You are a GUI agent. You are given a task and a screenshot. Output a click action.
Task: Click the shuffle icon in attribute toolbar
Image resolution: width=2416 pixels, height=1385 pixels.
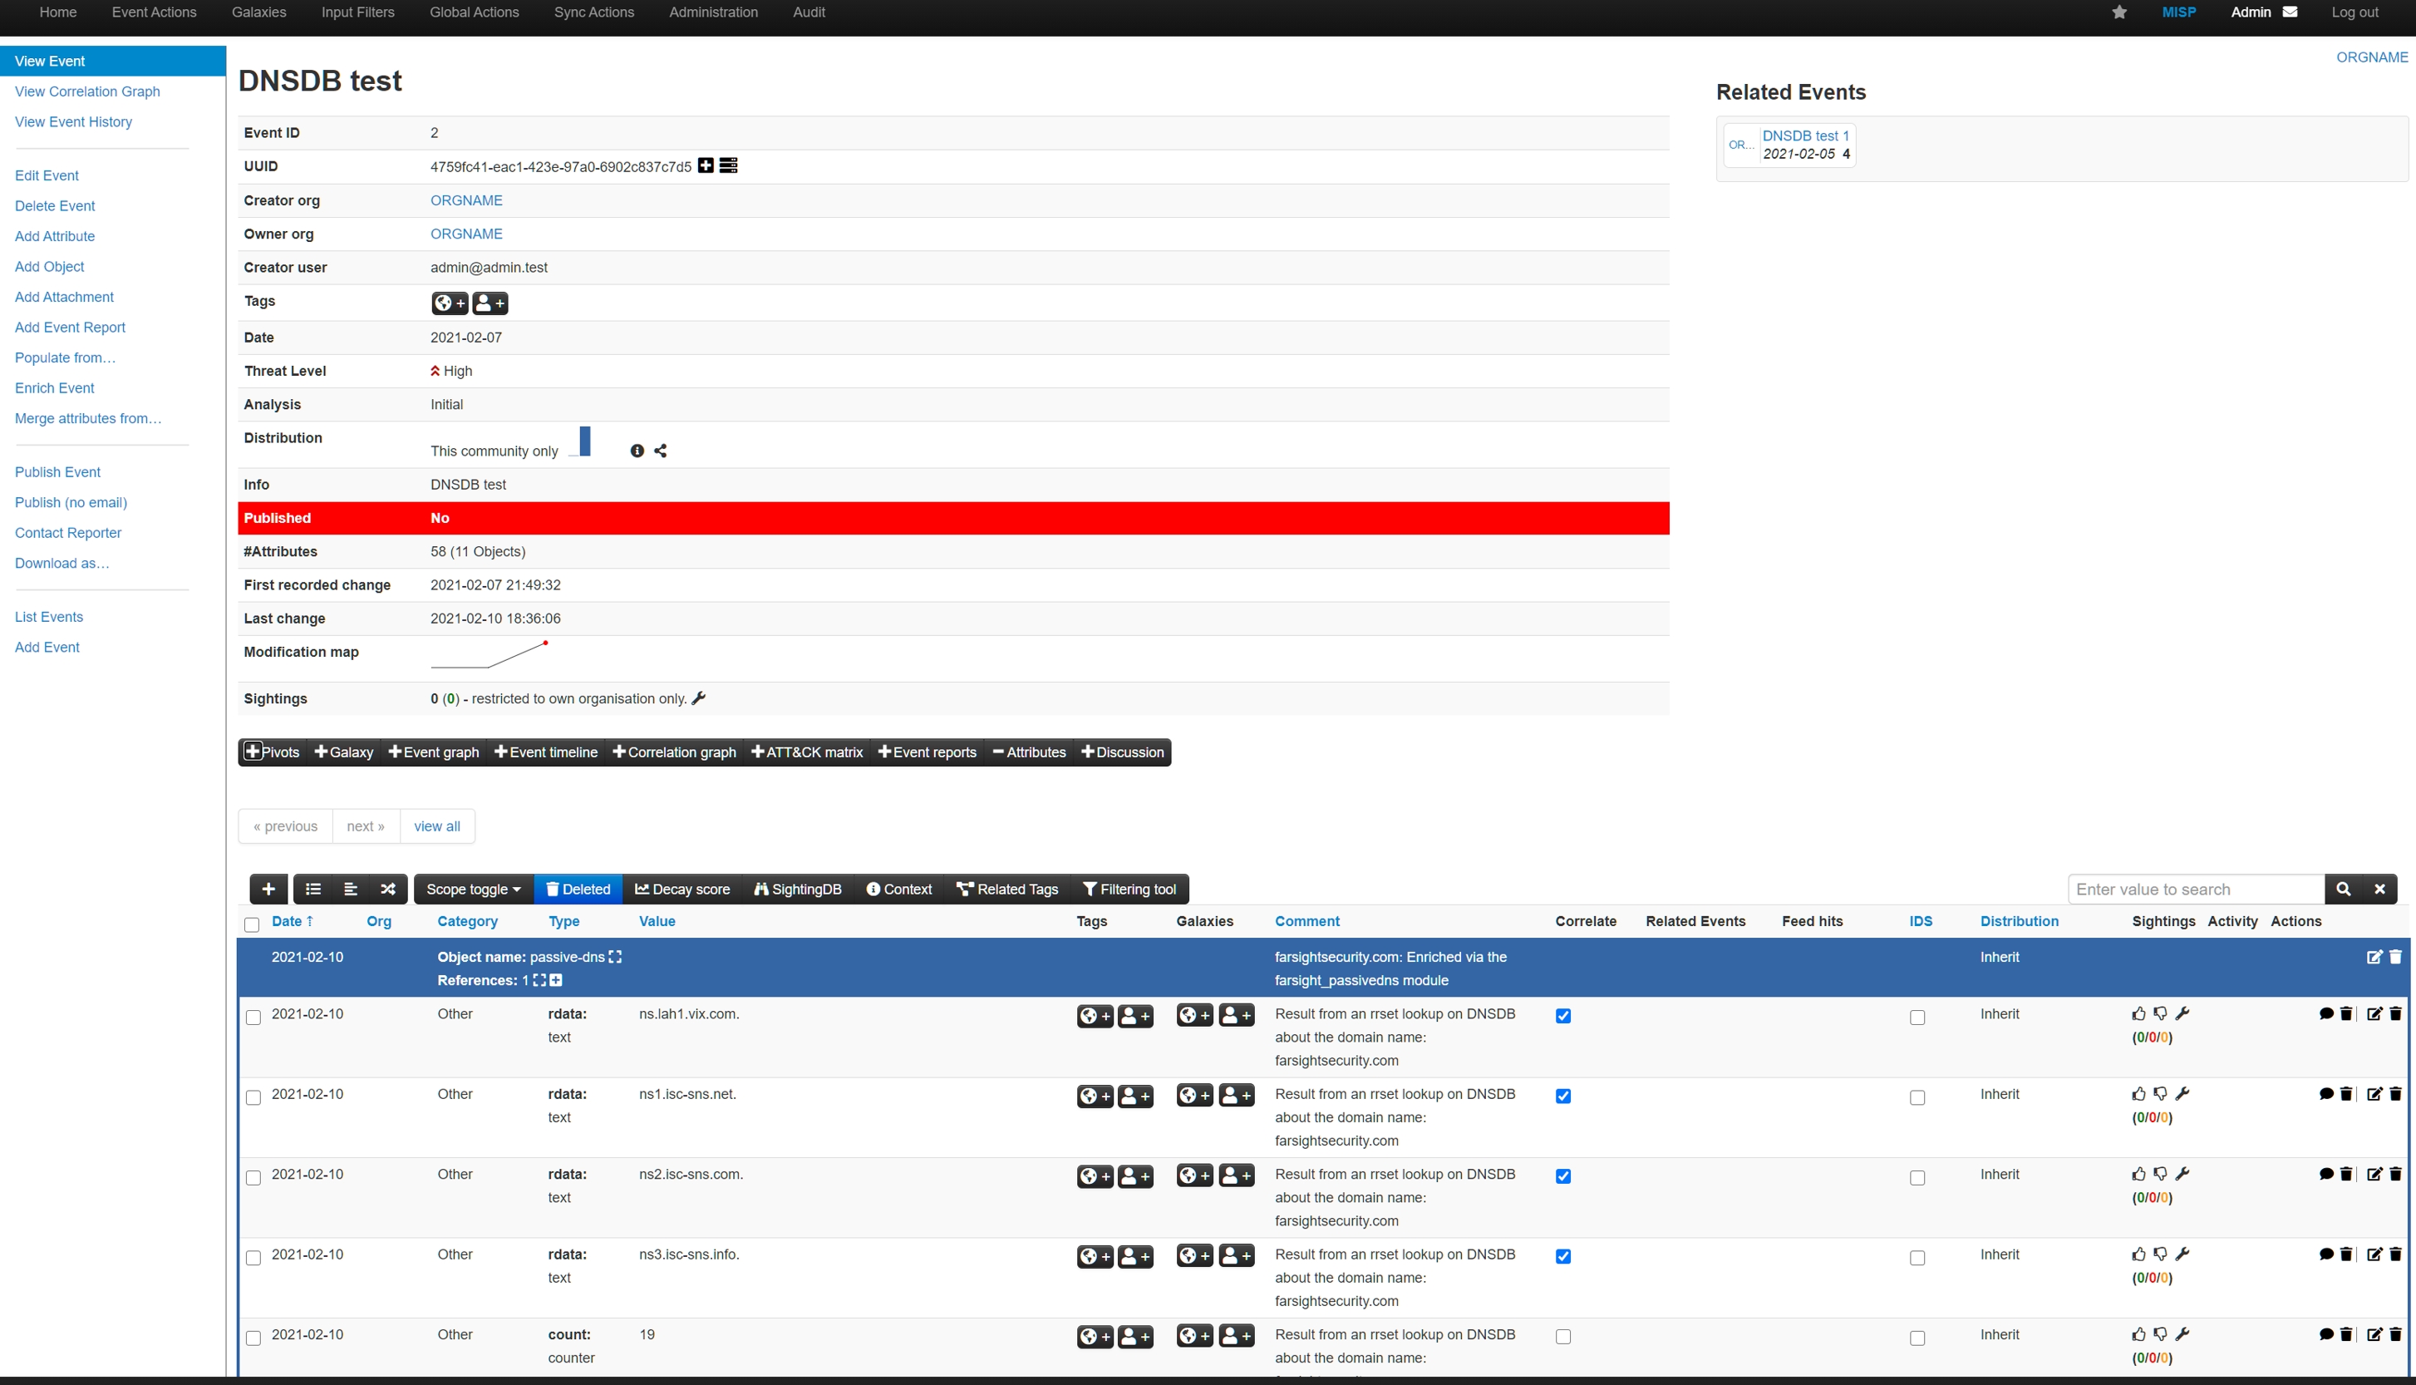coord(388,890)
